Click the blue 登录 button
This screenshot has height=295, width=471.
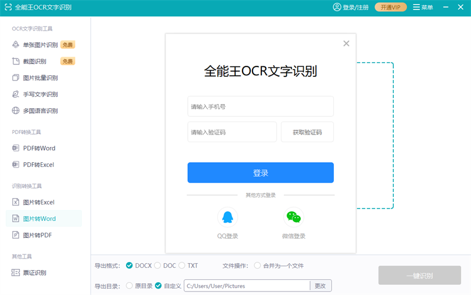[260, 173]
